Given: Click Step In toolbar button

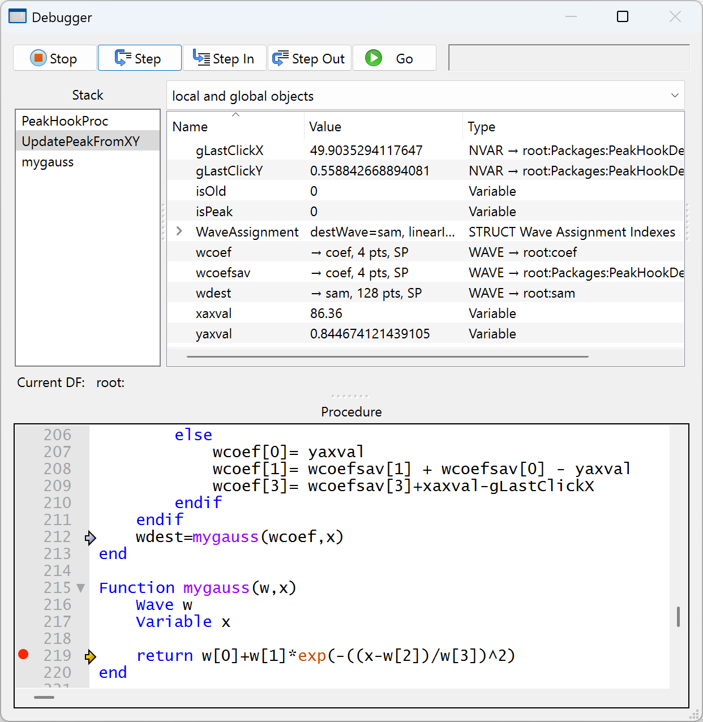Looking at the screenshot, I should 224,58.
